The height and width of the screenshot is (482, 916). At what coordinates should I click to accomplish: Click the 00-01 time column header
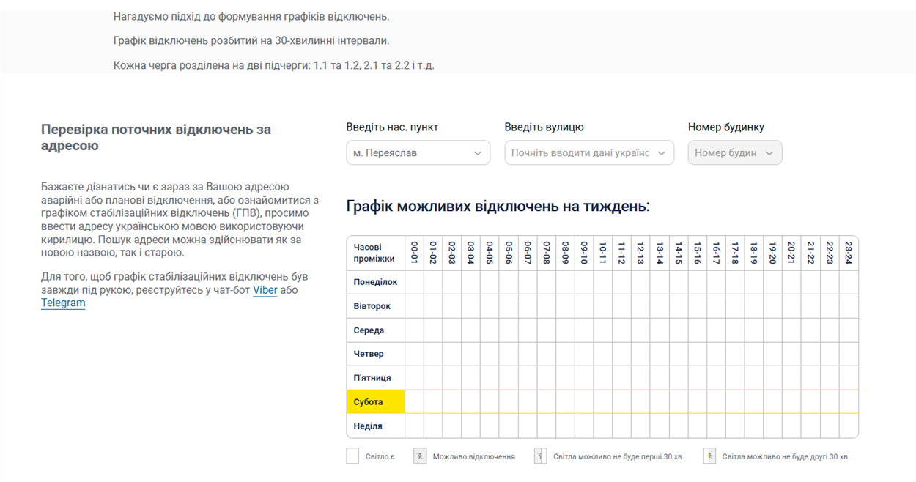pyautogui.click(x=414, y=253)
